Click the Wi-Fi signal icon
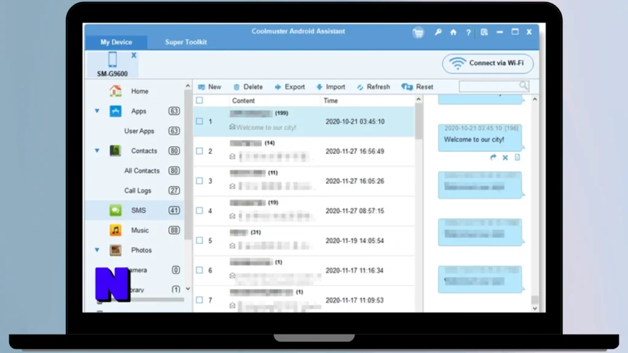 457,63
